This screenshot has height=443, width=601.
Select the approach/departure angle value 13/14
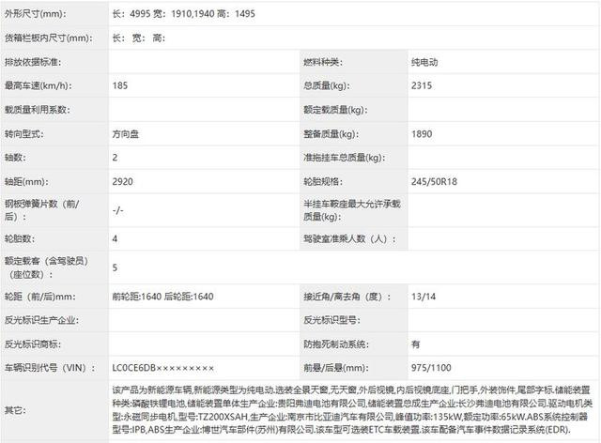pos(424,297)
